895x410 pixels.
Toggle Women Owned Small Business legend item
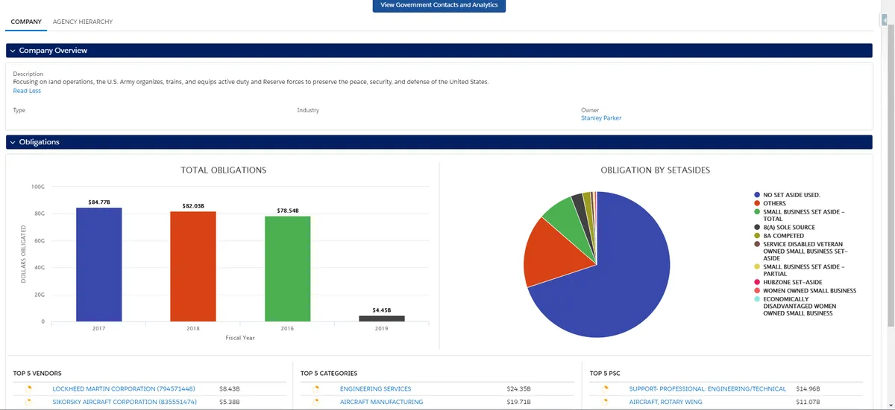pyautogui.click(x=805, y=290)
